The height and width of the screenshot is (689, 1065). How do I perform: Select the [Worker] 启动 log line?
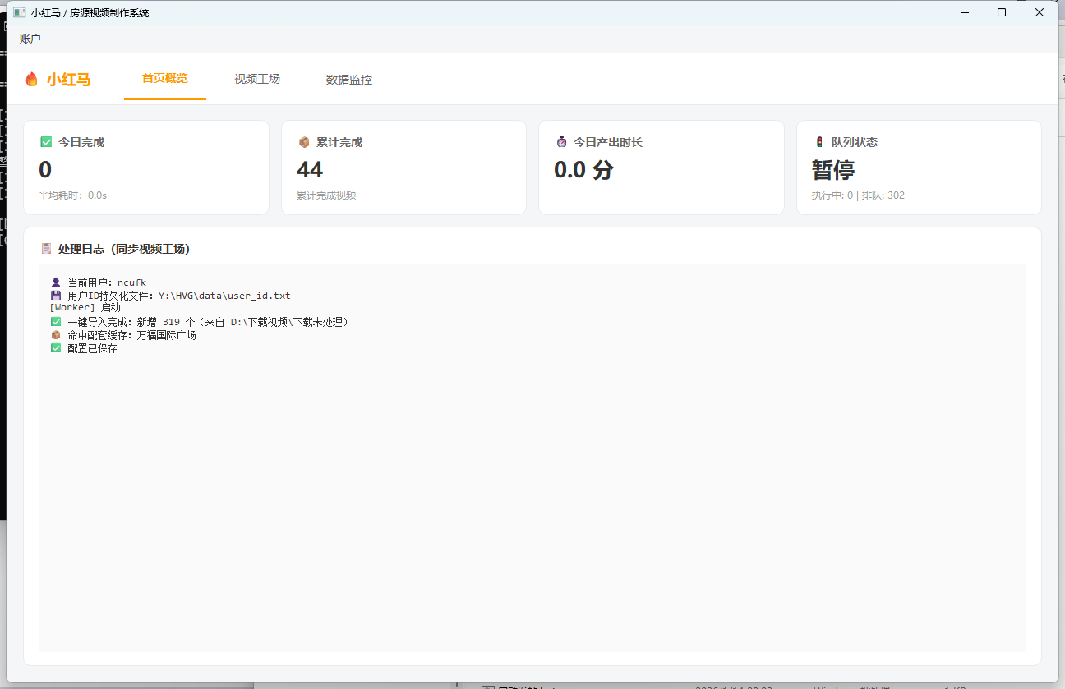click(85, 308)
